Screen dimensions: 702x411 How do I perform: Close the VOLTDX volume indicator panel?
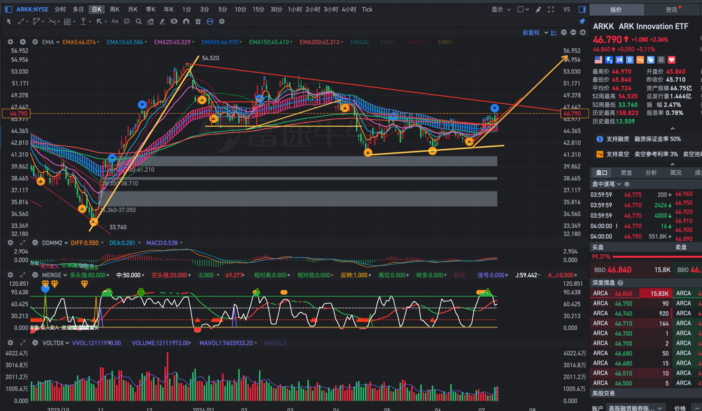click(35, 343)
